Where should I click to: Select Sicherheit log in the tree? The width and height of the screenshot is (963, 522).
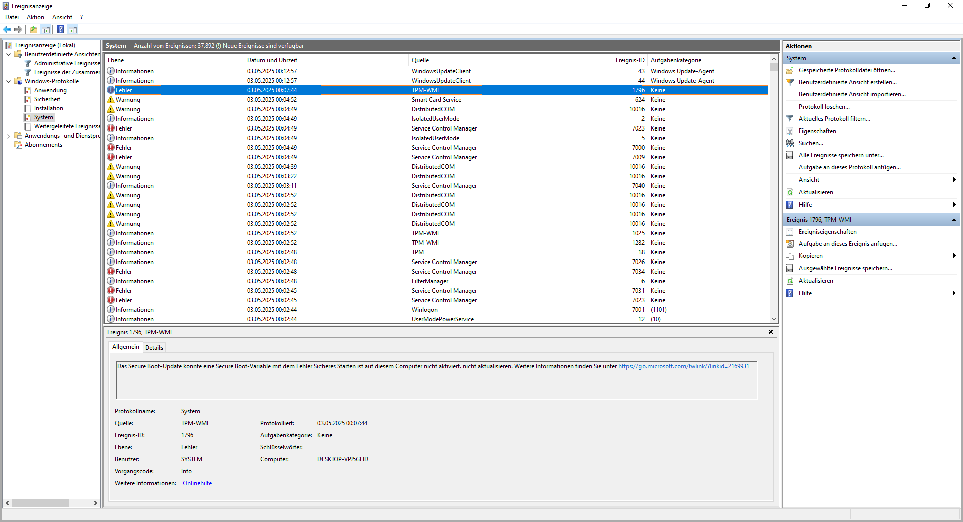(x=47, y=99)
